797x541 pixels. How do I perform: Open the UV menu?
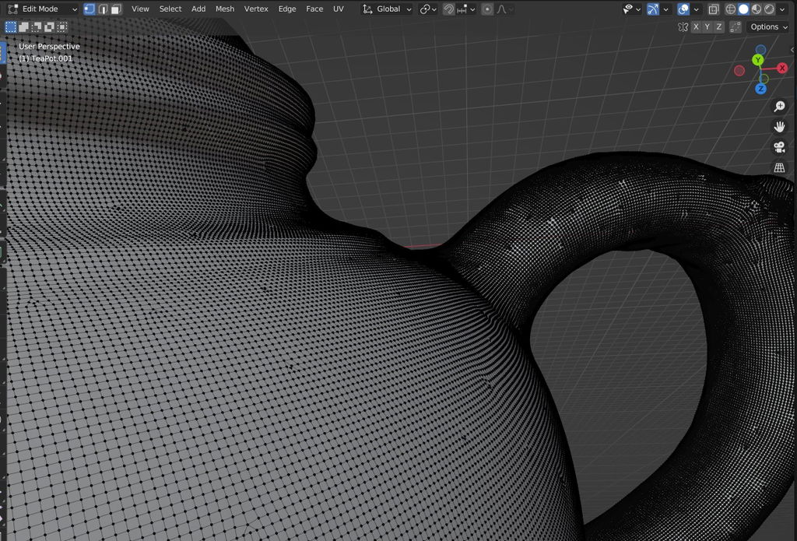tap(338, 9)
